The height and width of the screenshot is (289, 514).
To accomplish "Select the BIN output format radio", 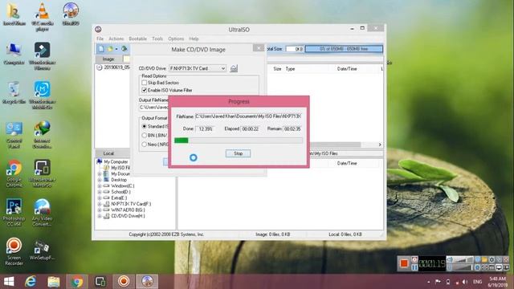I will tap(144, 135).
